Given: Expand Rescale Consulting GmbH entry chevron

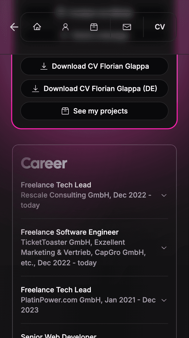Looking at the screenshot, I should 164,195.
